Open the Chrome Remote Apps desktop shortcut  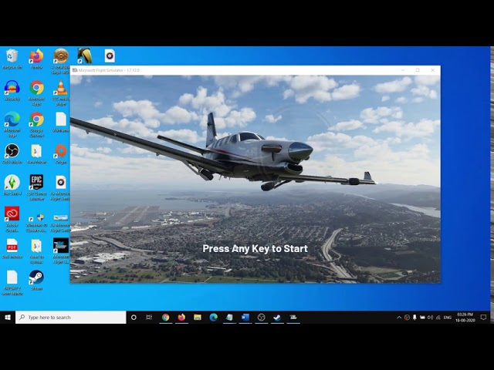coord(36,92)
